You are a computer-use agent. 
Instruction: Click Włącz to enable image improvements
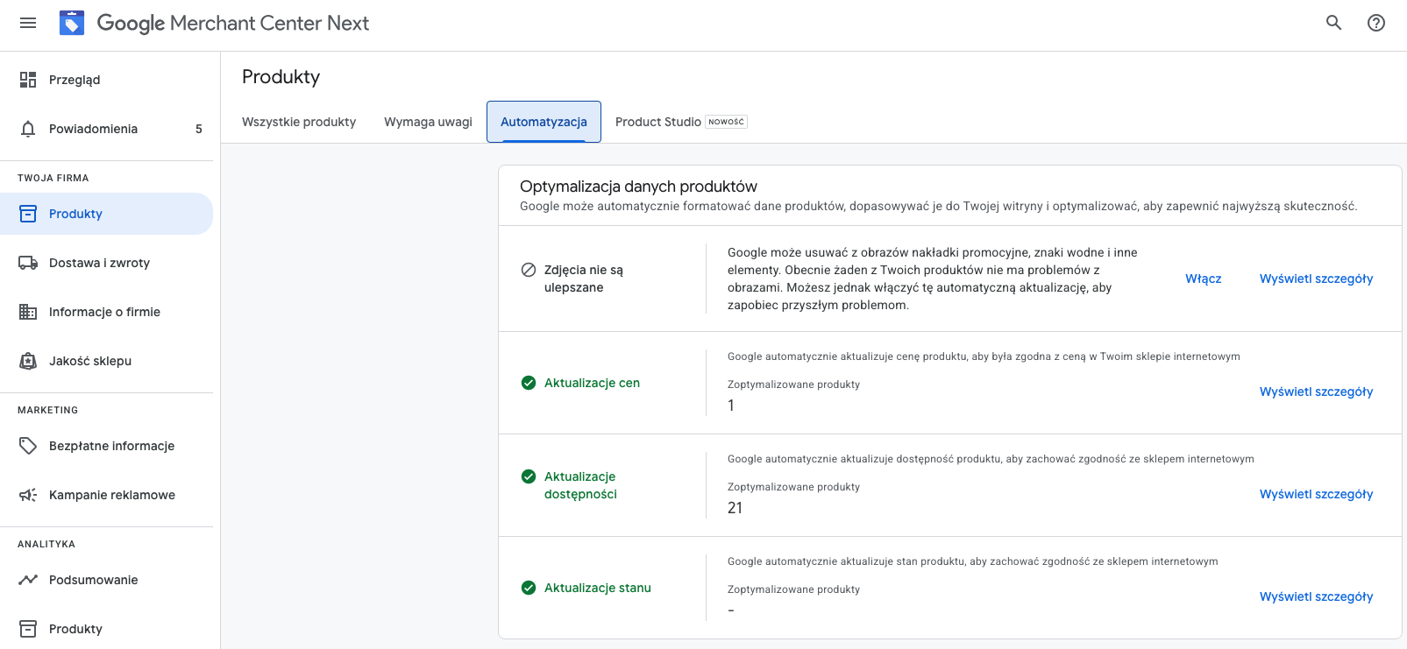(x=1203, y=279)
